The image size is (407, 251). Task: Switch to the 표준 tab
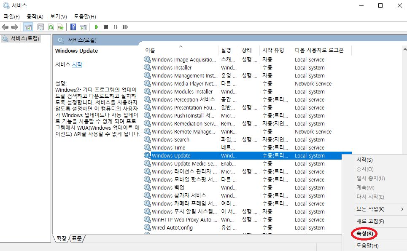click(77, 238)
